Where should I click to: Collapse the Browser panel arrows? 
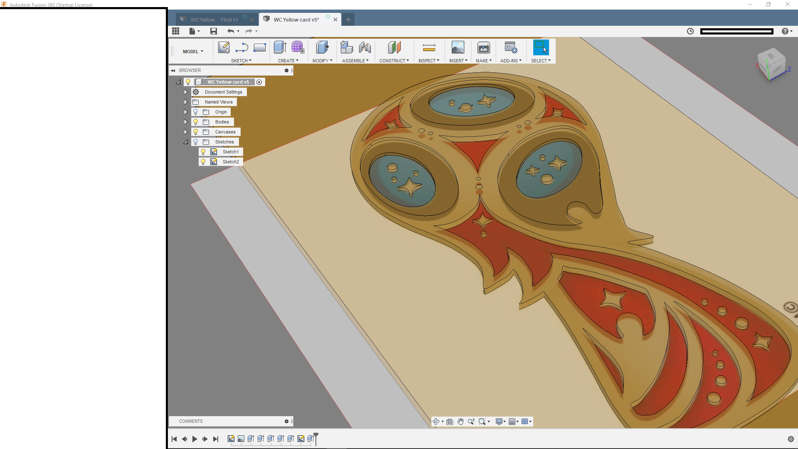pos(173,70)
